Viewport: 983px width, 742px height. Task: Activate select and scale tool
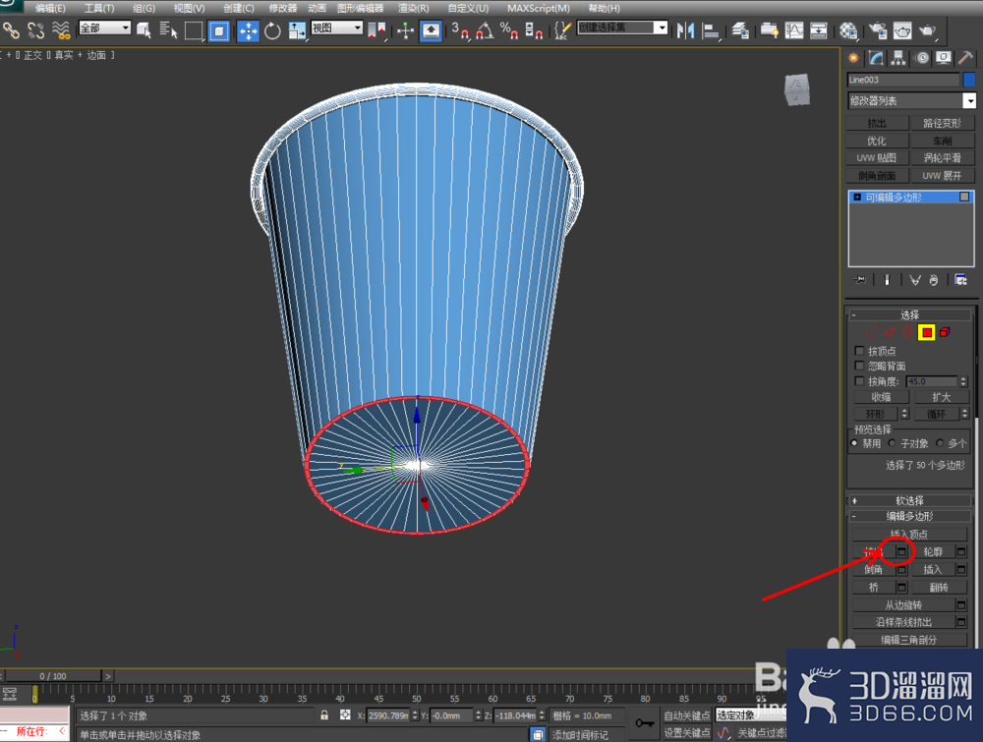tap(297, 30)
